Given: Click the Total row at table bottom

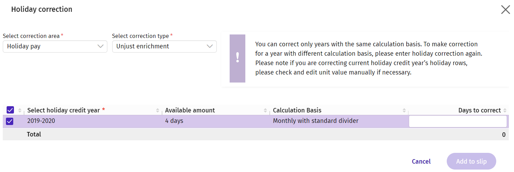Looking at the screenshot, I should pos(256,134).
